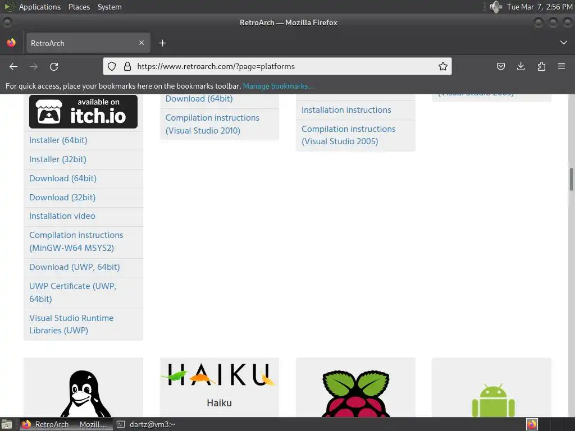The width and height of the screenshot is (575, 431).
Task: Select the RetroArch browser tab
Action: (88, 43)
